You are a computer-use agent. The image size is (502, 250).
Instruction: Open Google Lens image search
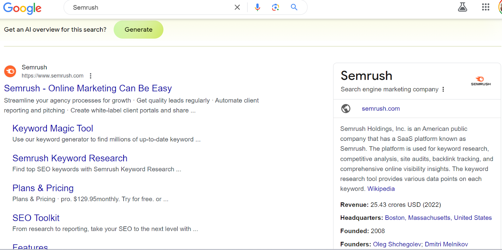[275, 7]
